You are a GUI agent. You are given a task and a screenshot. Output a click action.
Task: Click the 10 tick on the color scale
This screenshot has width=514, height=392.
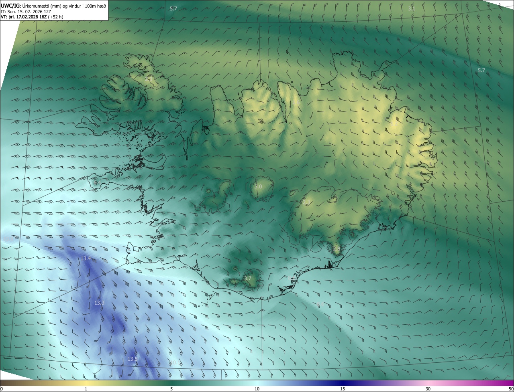[x=257, y=389]
